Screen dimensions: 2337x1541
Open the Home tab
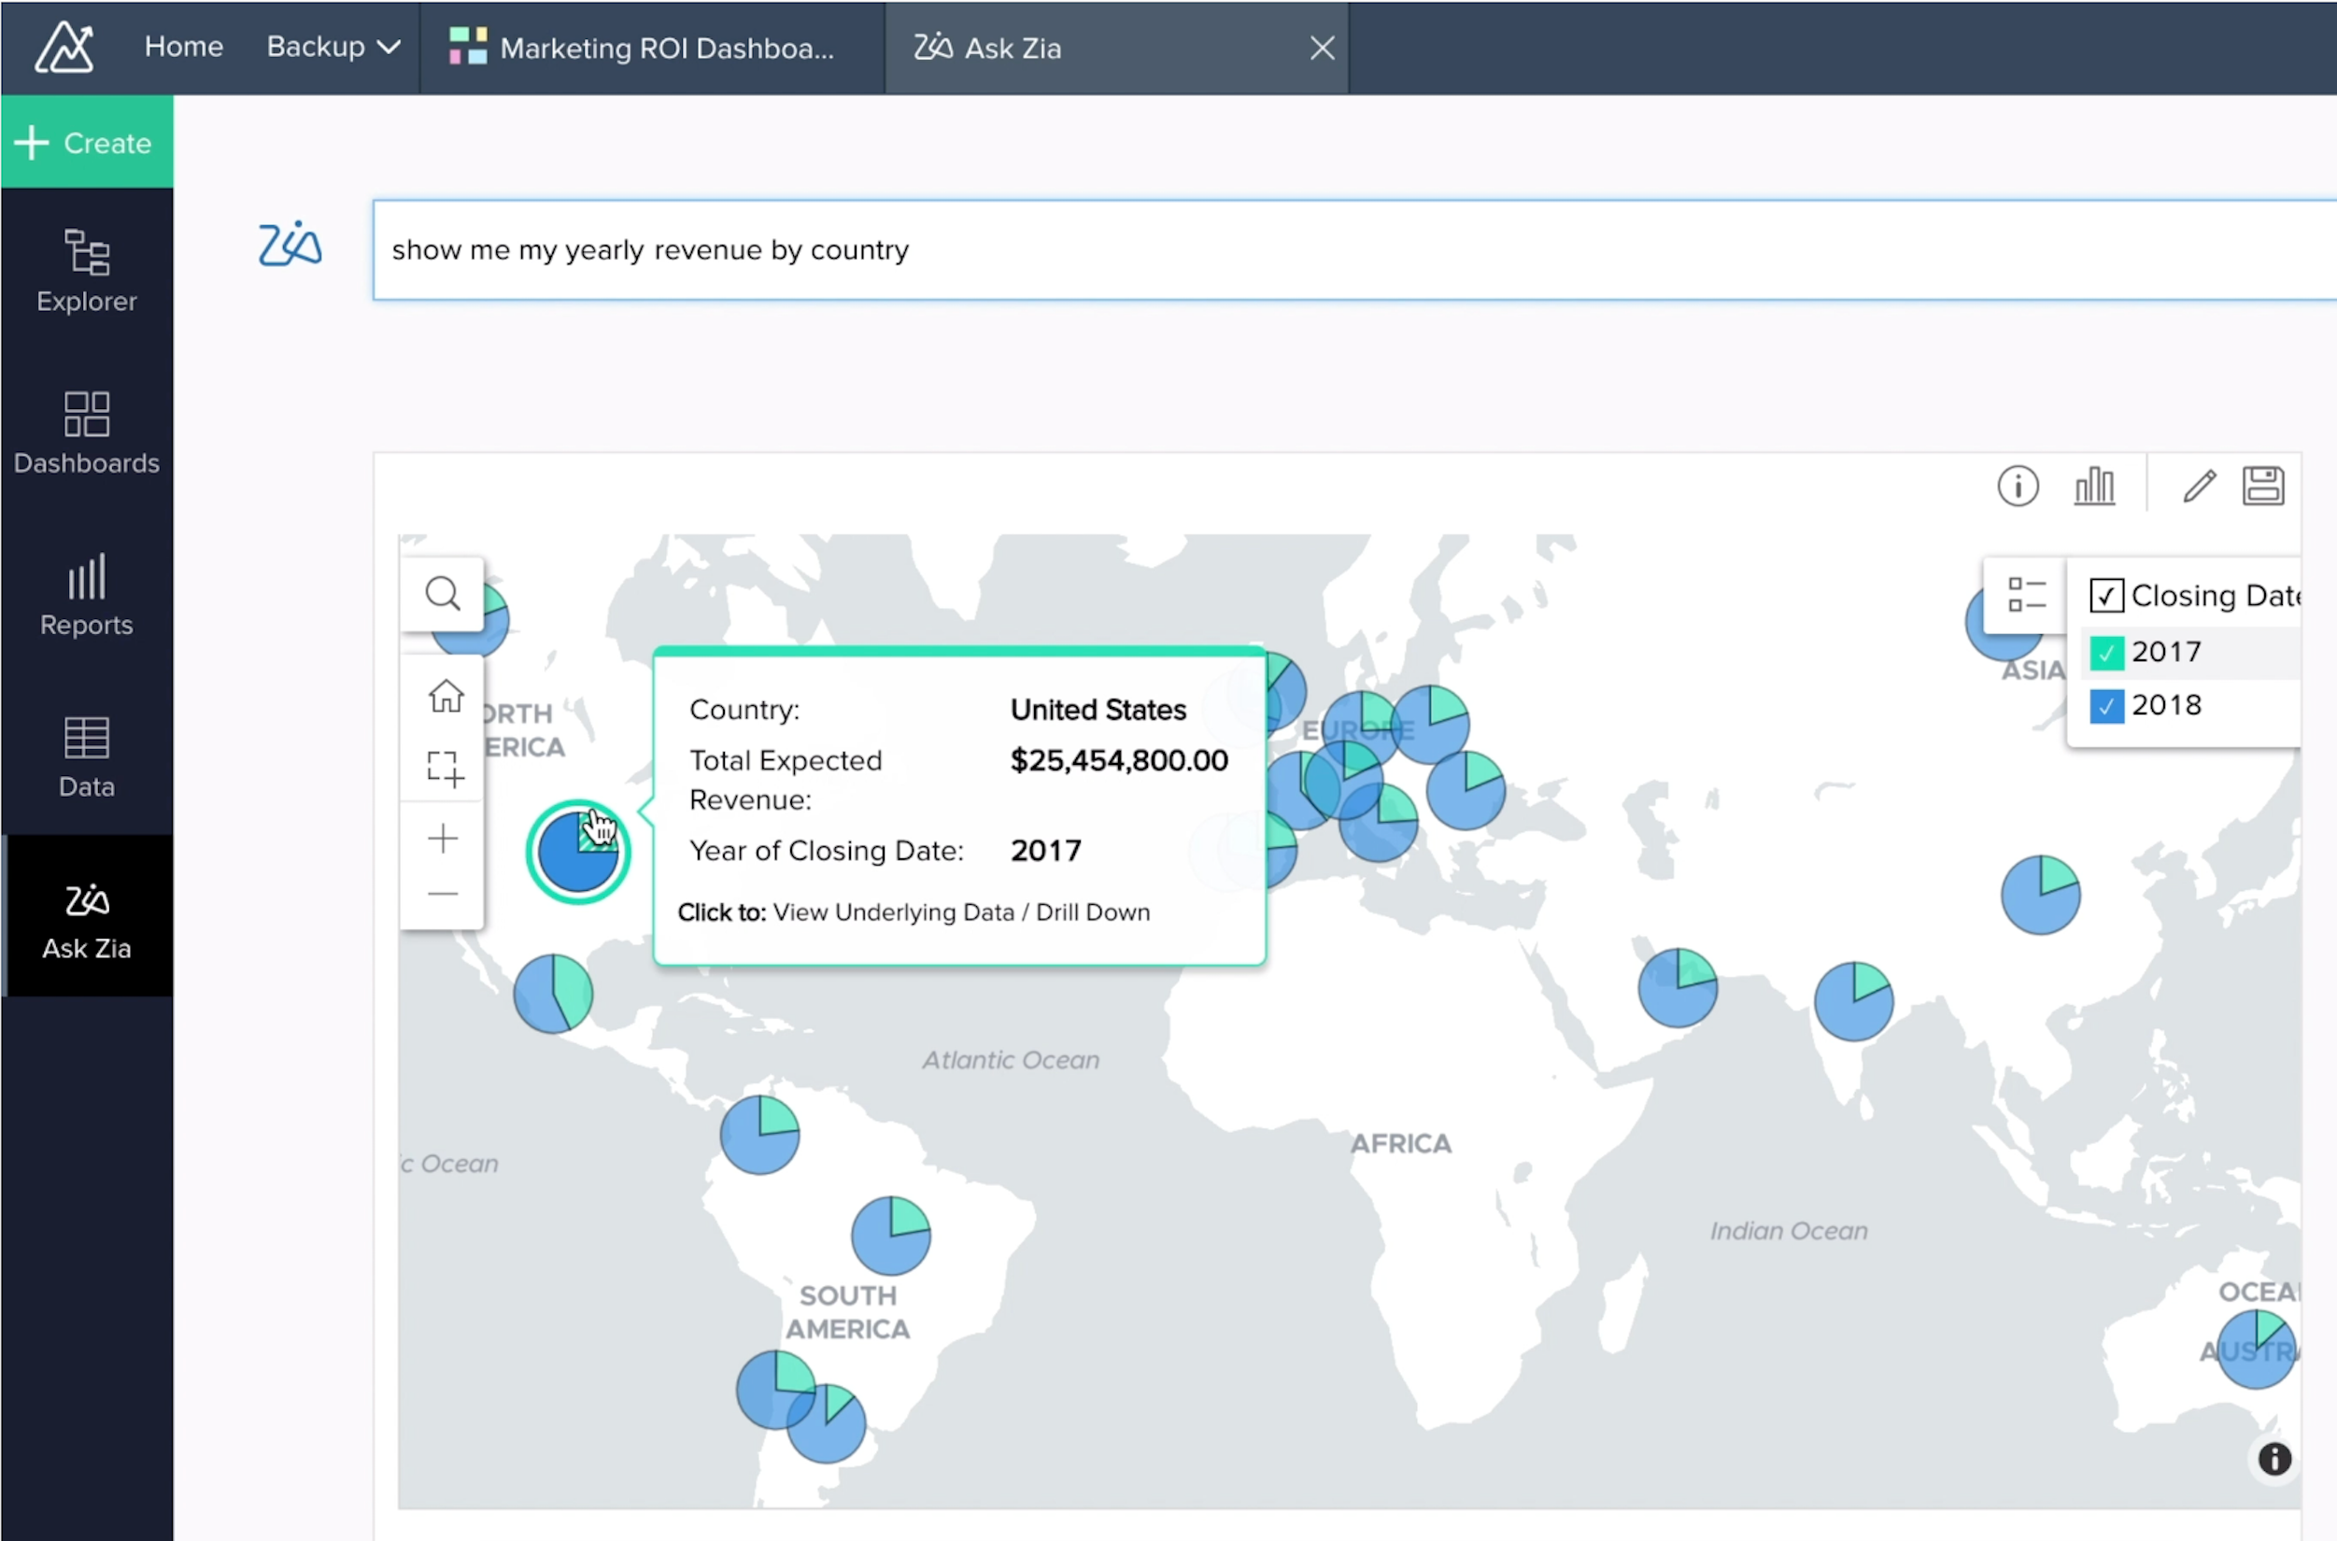184,46
